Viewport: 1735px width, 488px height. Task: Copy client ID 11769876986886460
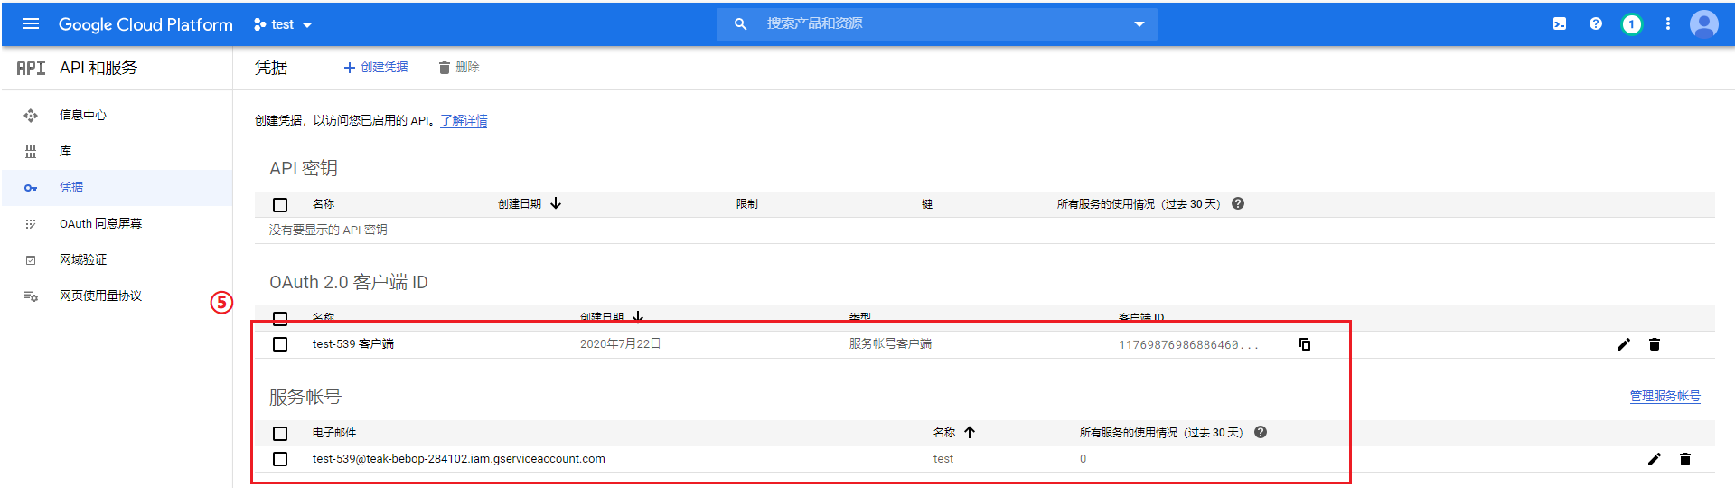tap(1305, 344)
